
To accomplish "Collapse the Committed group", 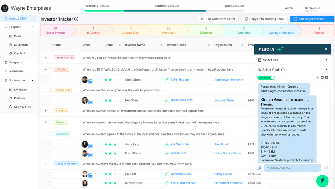I will click(45, 134).
